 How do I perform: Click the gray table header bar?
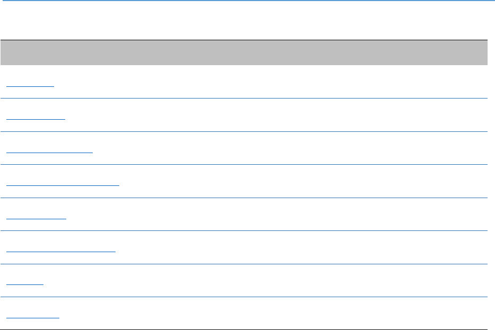tap(244, 52)
